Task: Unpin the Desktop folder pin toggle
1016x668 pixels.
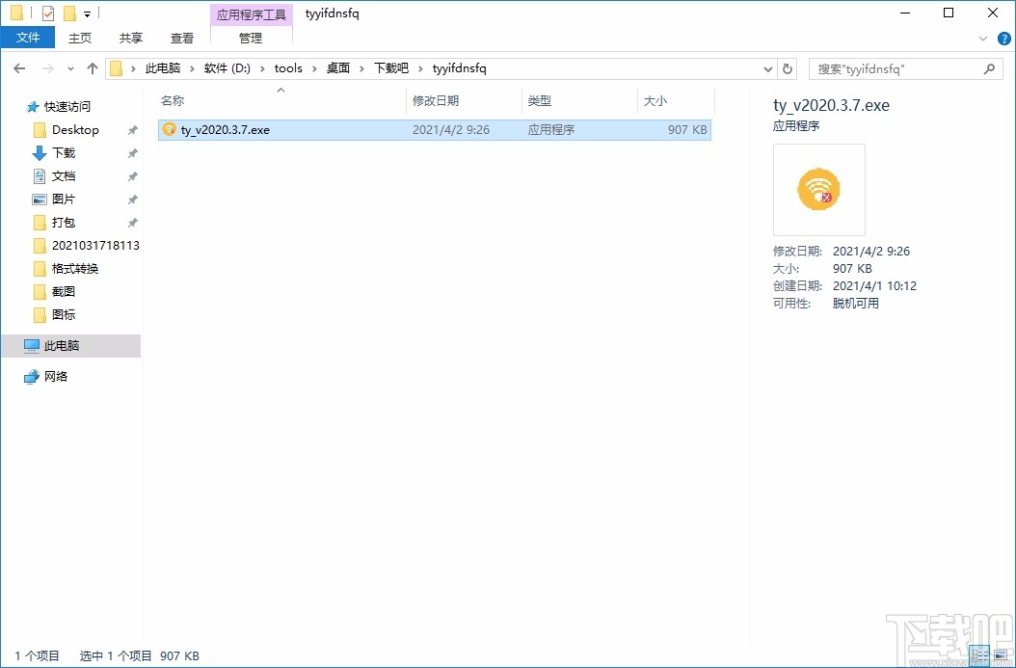Action: (132, 129)
